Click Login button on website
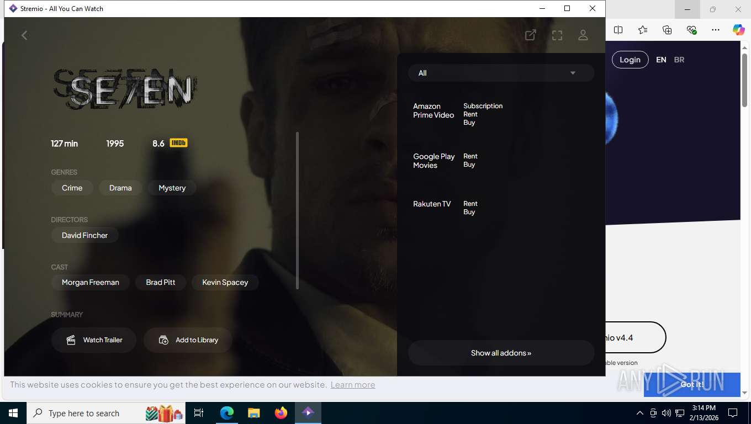The image size is (751, 424). [x=630, y=60]
